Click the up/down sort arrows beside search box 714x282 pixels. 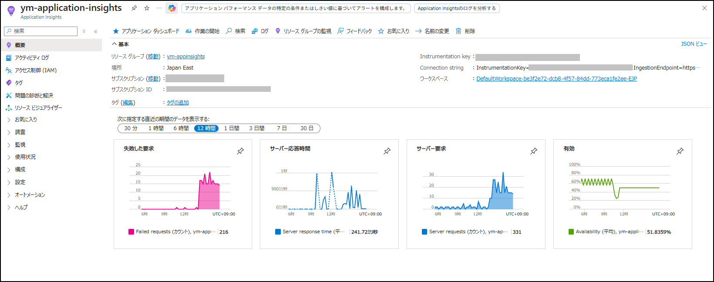(x=84, y=31)
